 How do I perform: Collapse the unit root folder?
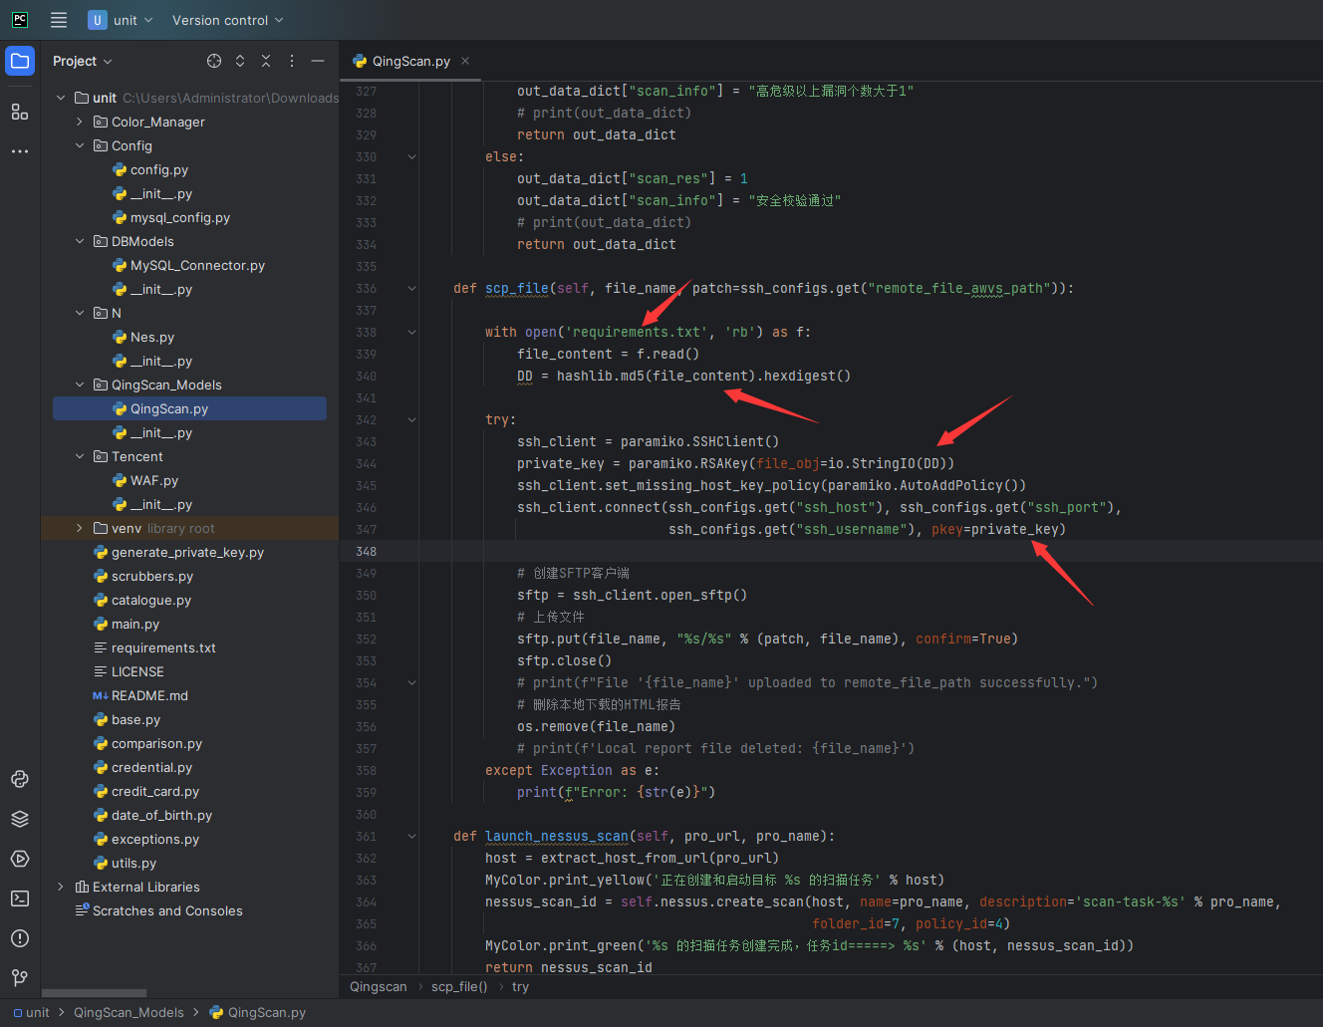[x=62, y=98]
